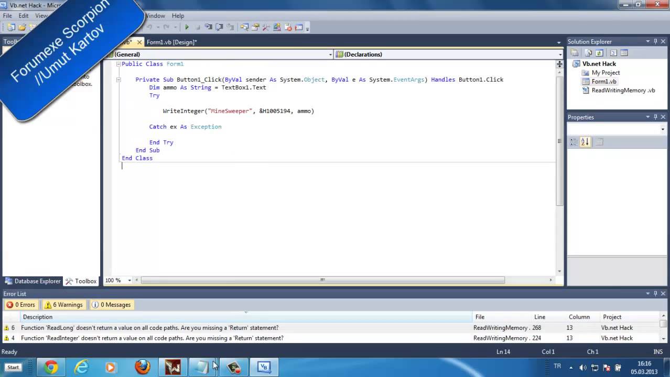Click the code editor horizontal scrollbar thumb
This screenshot has height=377, width=670.
322,280
